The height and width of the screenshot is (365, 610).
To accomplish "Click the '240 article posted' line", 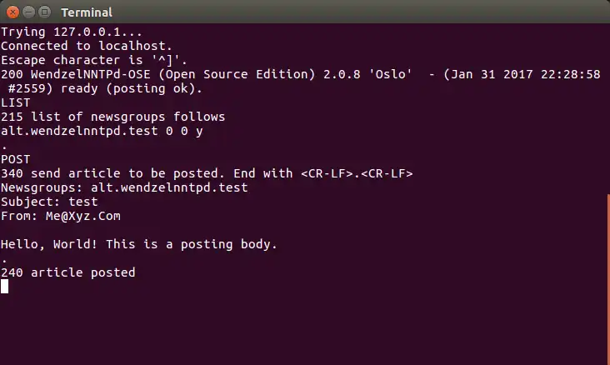I will point(68,272).
